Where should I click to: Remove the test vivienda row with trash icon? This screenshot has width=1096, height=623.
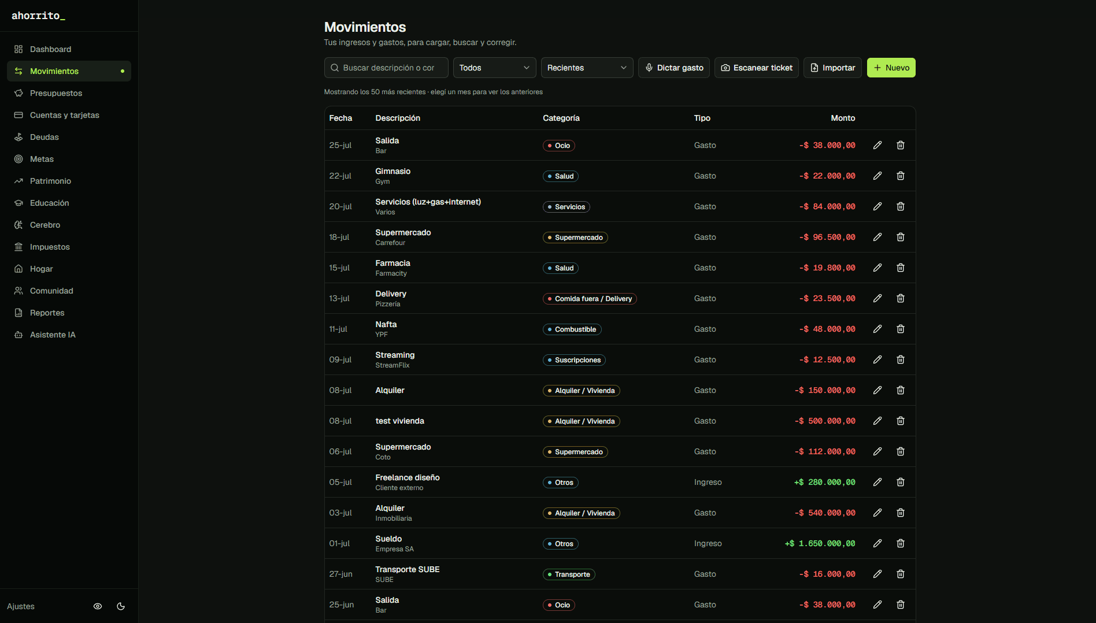[x=900, y=421]
